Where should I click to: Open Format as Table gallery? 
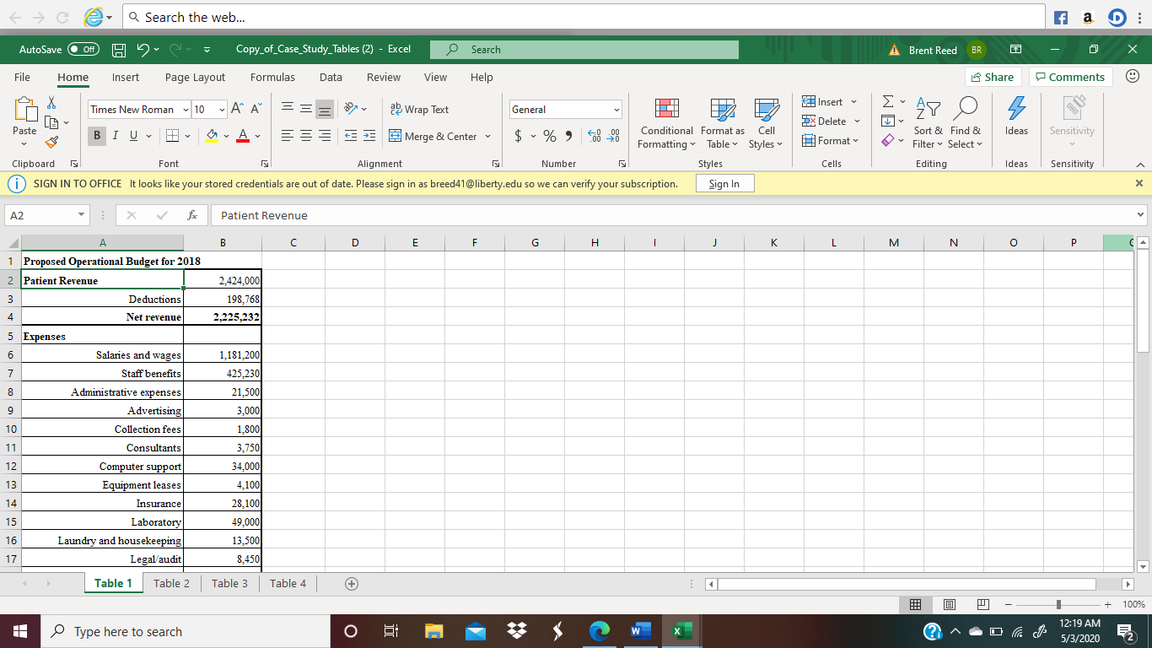tap(723, 122)
